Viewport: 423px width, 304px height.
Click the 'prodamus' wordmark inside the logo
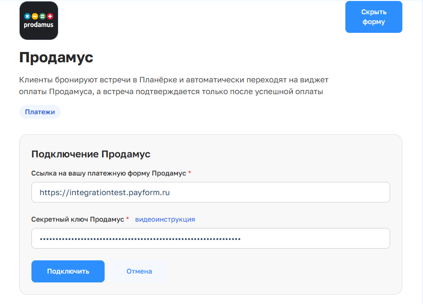click(39, 25)
